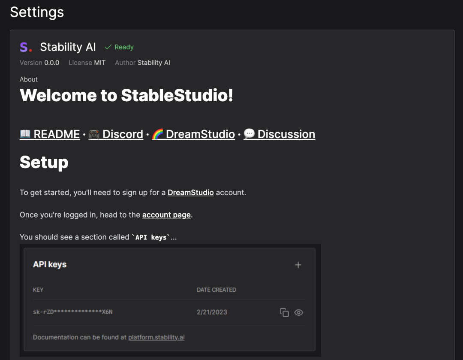Screen dimensions: 463x360
Task: Click the Stability AI logo icon
Action: [x=26, y=47]
